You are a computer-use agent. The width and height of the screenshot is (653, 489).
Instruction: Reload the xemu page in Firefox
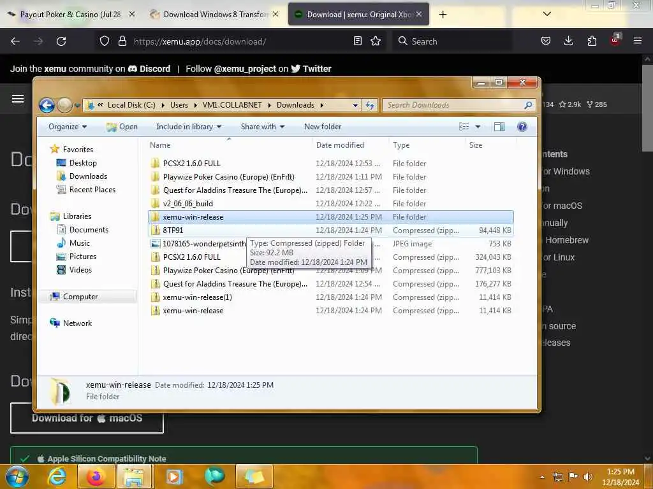pos(61,41)
